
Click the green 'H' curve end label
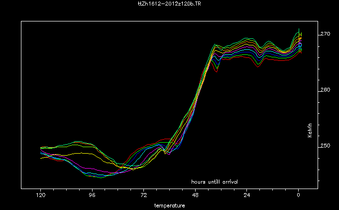[x=300, y=34]
